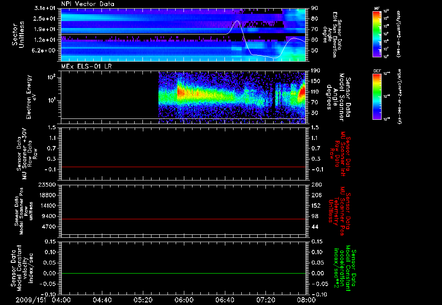Image resolution: width=442 pixels, height=305 pixels.
Task: Click the 90 degree sun elevation tick
Action: click(315, 8)
